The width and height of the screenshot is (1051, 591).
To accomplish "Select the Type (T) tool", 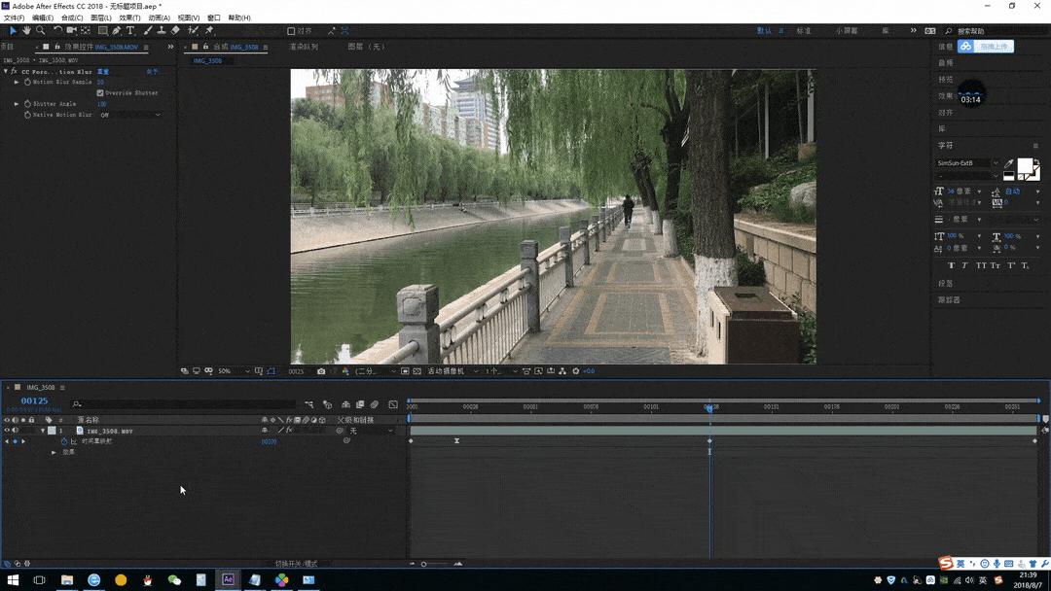I will coord(130,31).
